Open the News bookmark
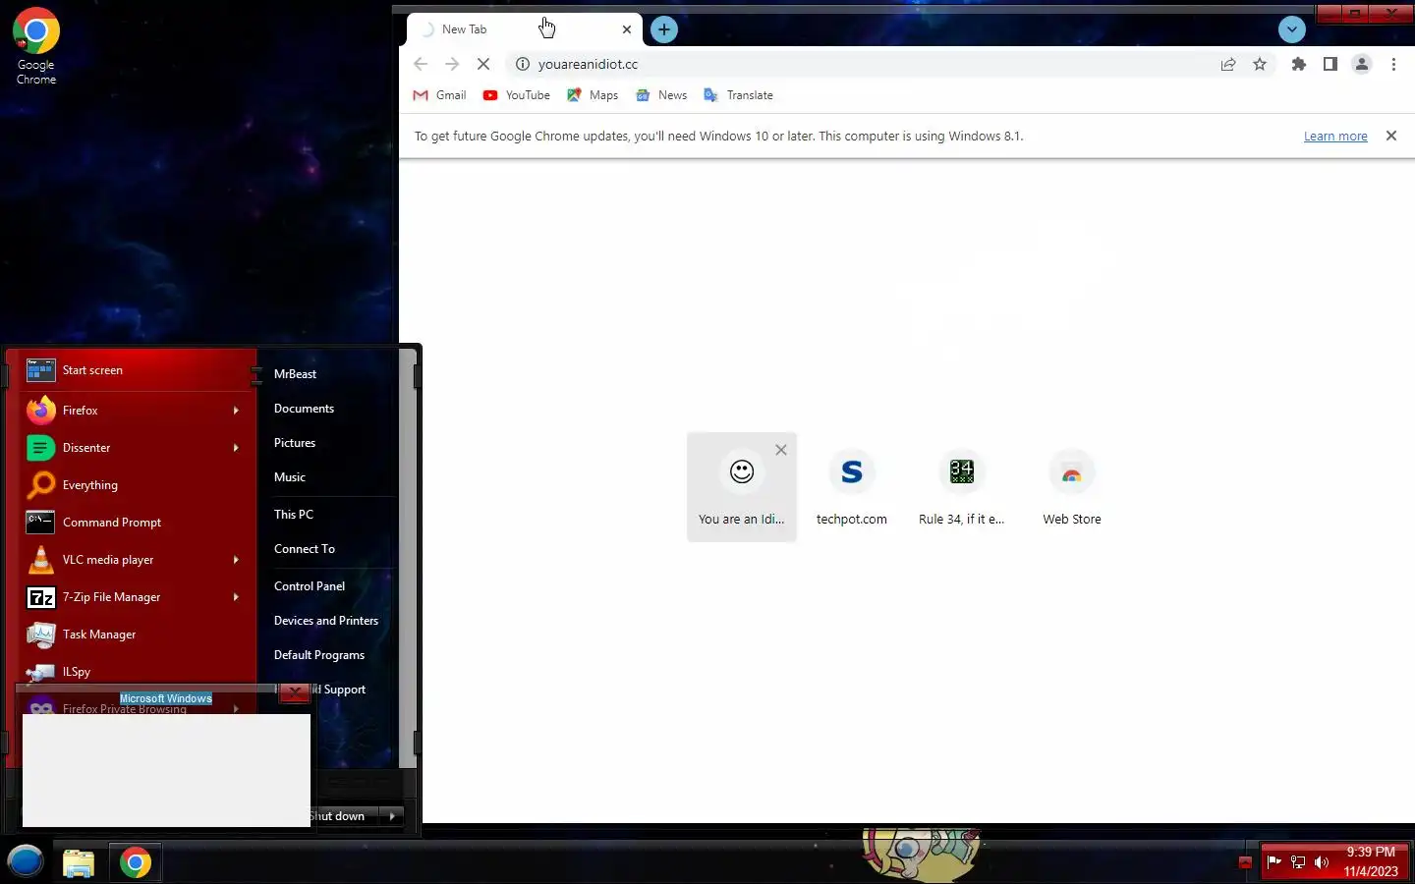 [661, 95]
